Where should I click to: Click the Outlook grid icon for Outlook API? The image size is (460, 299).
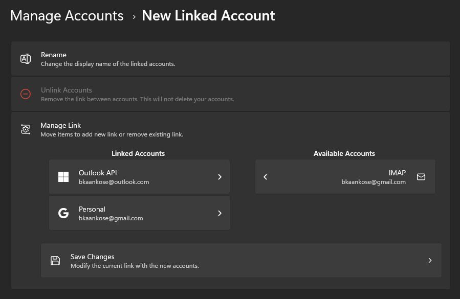63,176
